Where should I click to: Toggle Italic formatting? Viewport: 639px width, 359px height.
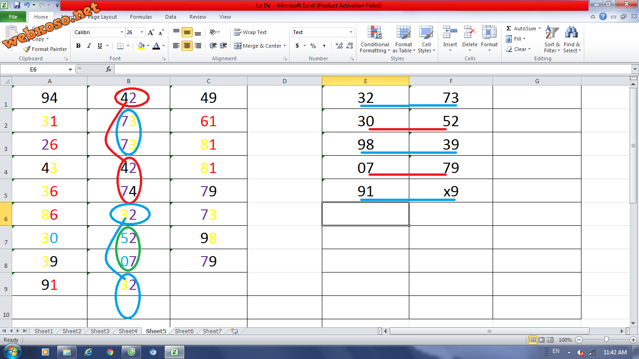89,46
